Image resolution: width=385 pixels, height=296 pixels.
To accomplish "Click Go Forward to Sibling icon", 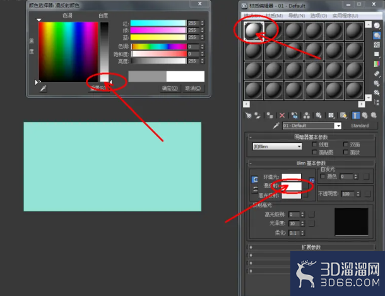I will pos(374,115).
